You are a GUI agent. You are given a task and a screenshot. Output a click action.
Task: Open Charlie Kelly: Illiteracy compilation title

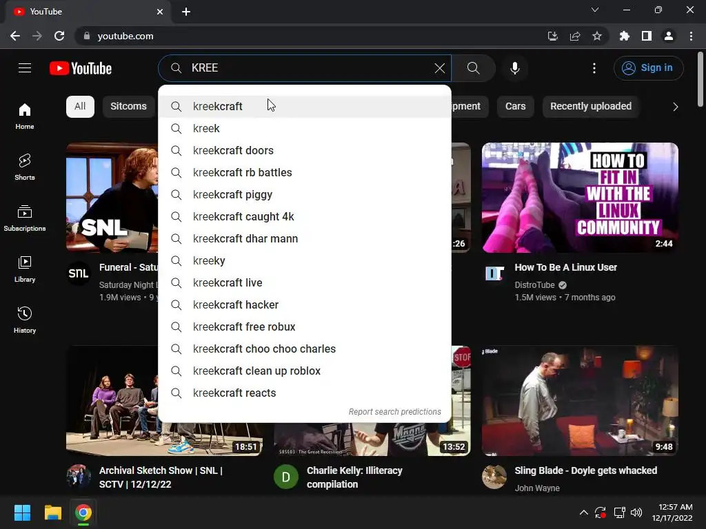click(354, 477)
